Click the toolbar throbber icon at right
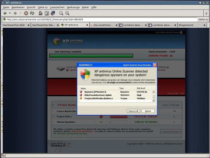The width and height of the screenshot is (210, 158). click(206, 13)
